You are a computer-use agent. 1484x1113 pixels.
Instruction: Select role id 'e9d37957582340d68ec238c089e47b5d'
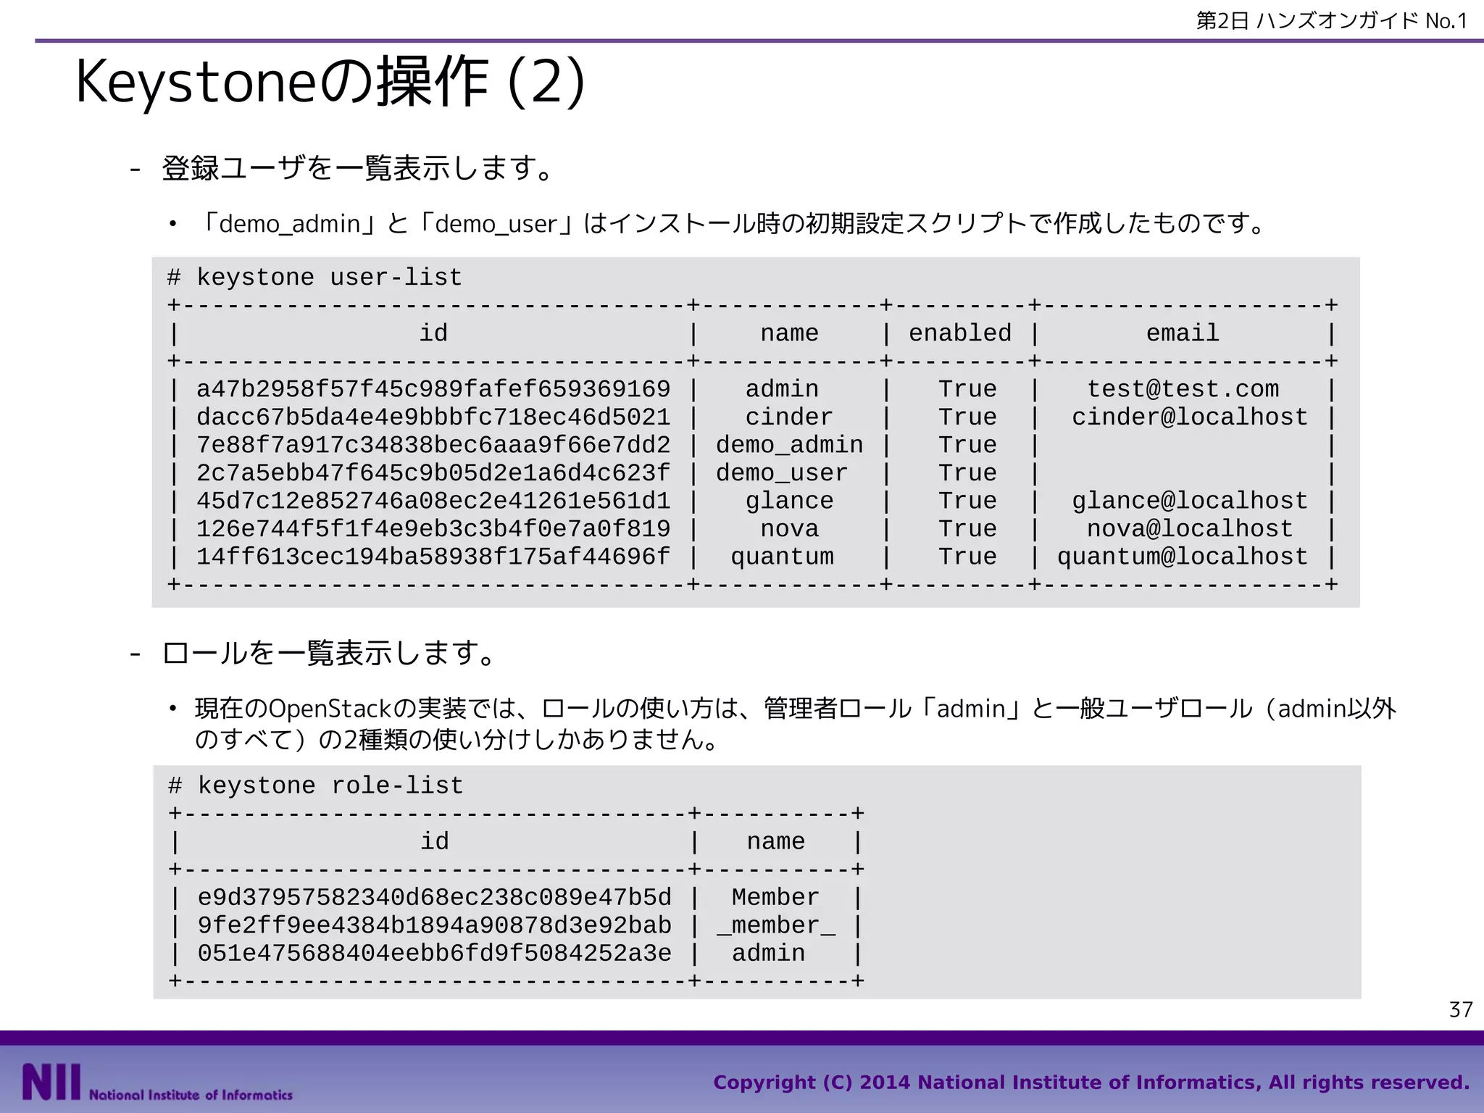pyautogui.click(x=435, y=897)
